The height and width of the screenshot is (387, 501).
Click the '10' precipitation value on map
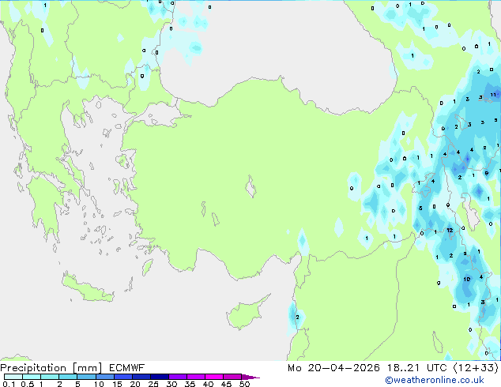click(467, 279)
